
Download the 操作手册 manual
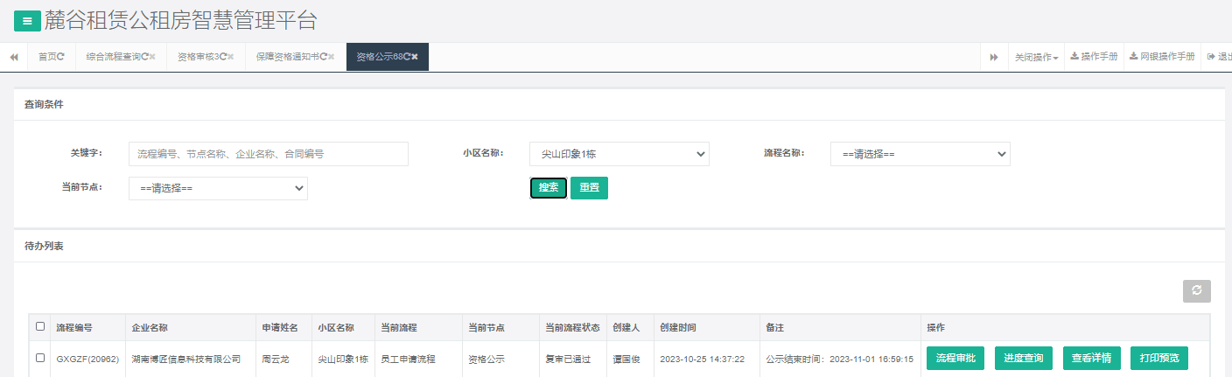click(1094, 57)
